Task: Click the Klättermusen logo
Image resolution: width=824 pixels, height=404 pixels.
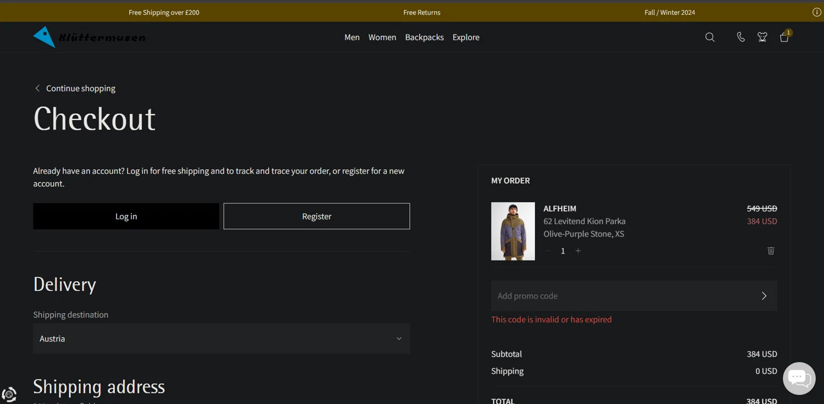Action: tap(90, 37)
